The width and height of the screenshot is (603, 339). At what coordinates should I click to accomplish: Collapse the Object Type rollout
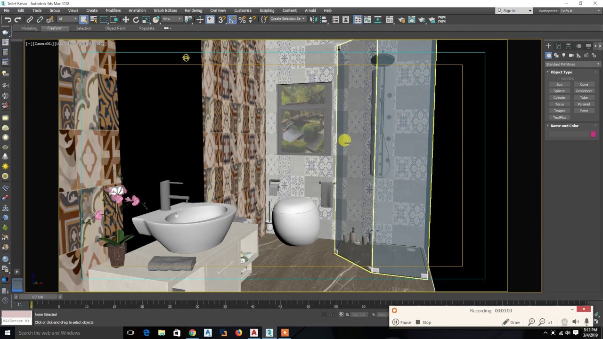click(561, 72)
